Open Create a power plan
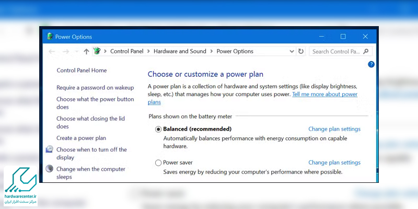418x209 pixels. tap(81, 138)
